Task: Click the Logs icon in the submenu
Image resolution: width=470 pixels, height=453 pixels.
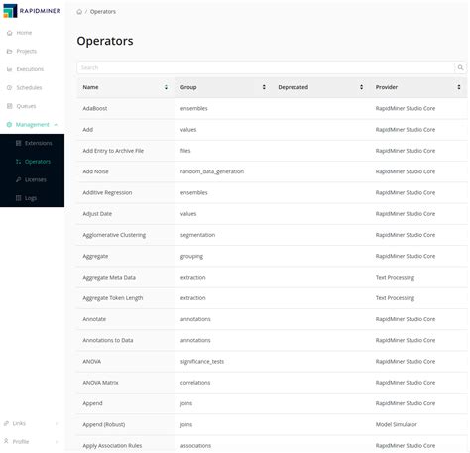Action: [18, 198]
